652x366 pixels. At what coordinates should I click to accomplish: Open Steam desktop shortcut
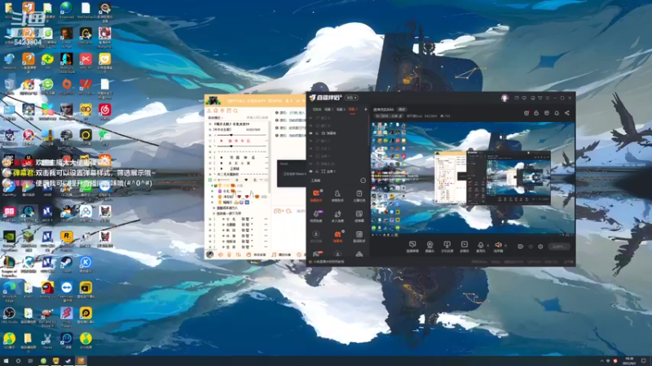pyautogui.click(x=67, y=264)
